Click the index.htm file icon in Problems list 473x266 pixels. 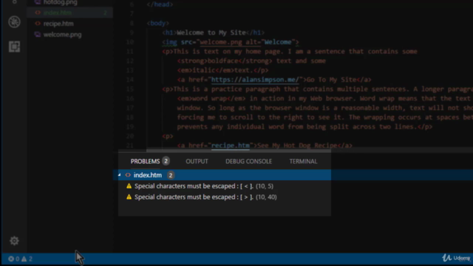pos(128,175)
